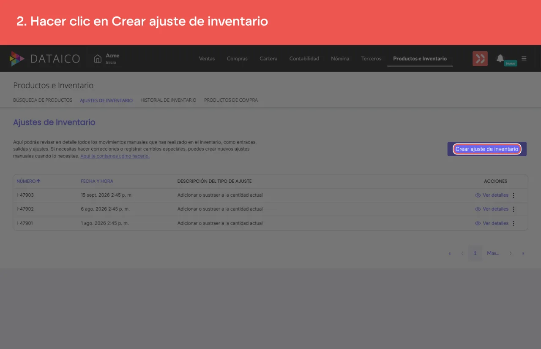541x349 pixels.
Task: Open the Contabilidad menu
Action: pos(304,59)
